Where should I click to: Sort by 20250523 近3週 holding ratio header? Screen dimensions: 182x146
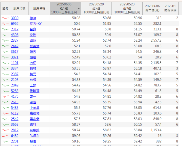(127, 8)
